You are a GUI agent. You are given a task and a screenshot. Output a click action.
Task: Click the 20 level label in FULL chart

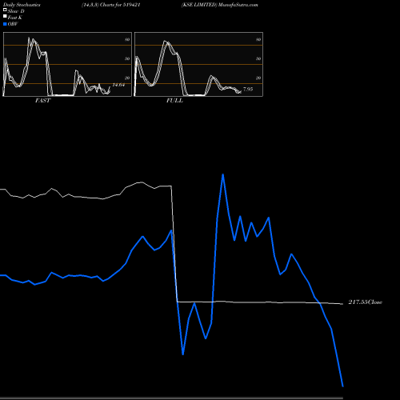click(x=258, y=78)
